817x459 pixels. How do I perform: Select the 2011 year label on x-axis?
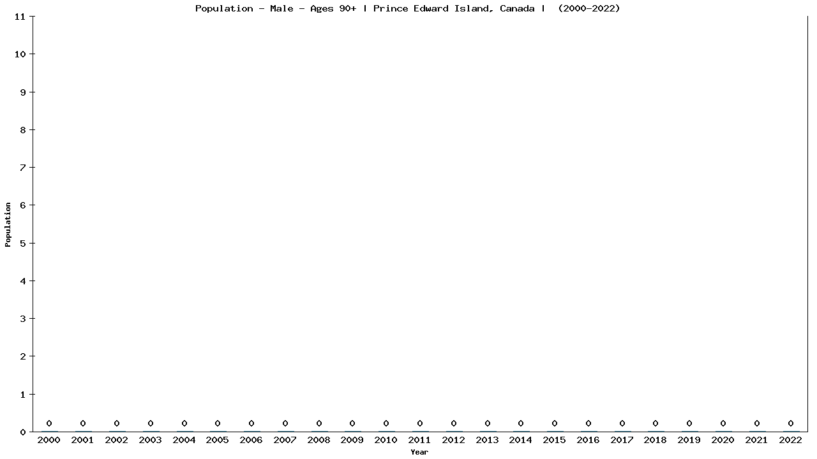tap(420, 440)
